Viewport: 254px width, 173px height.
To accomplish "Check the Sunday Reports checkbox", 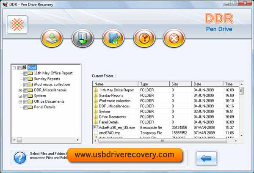I will coord(25,79).
